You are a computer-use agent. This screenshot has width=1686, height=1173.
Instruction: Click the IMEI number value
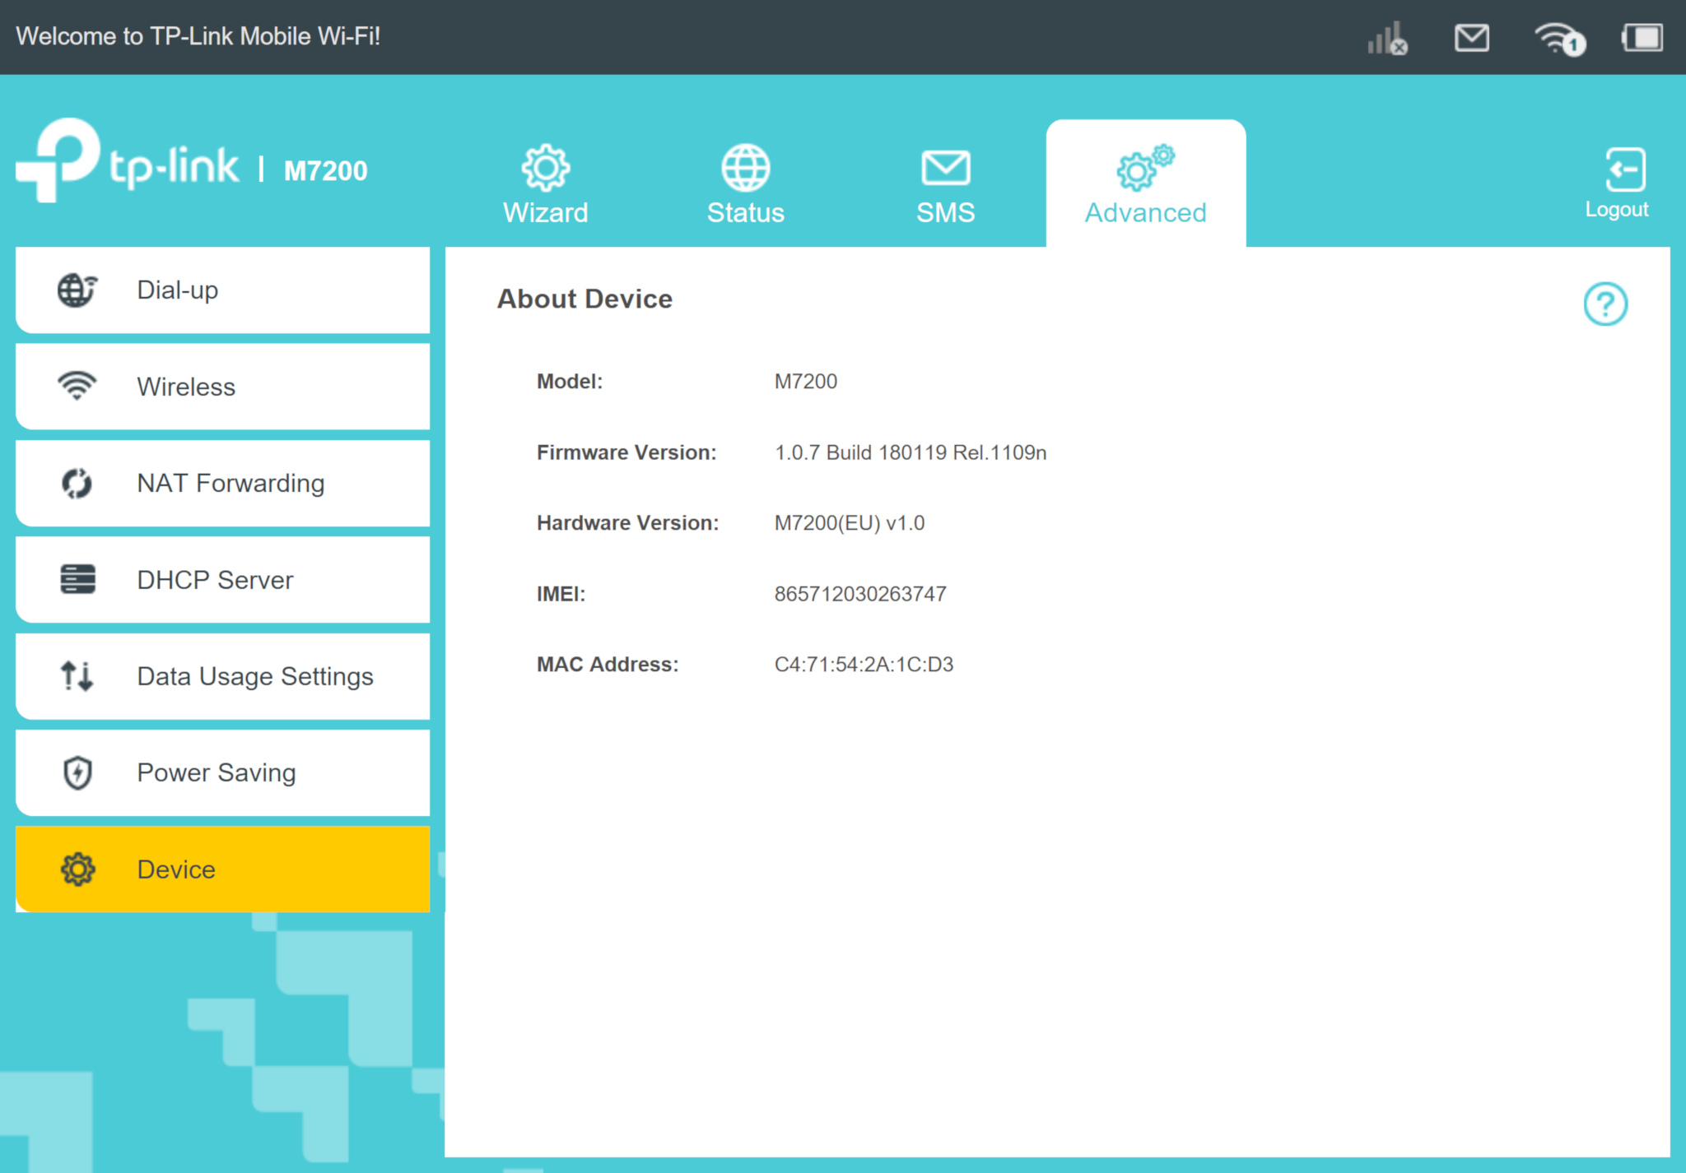[x=859, y=594]
